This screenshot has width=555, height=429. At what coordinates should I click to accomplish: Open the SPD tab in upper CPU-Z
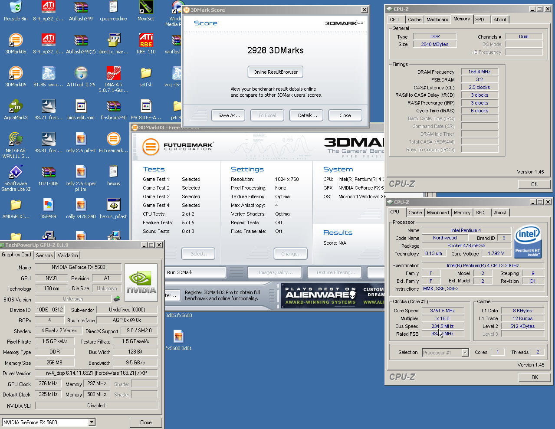[x=479, y=20]
